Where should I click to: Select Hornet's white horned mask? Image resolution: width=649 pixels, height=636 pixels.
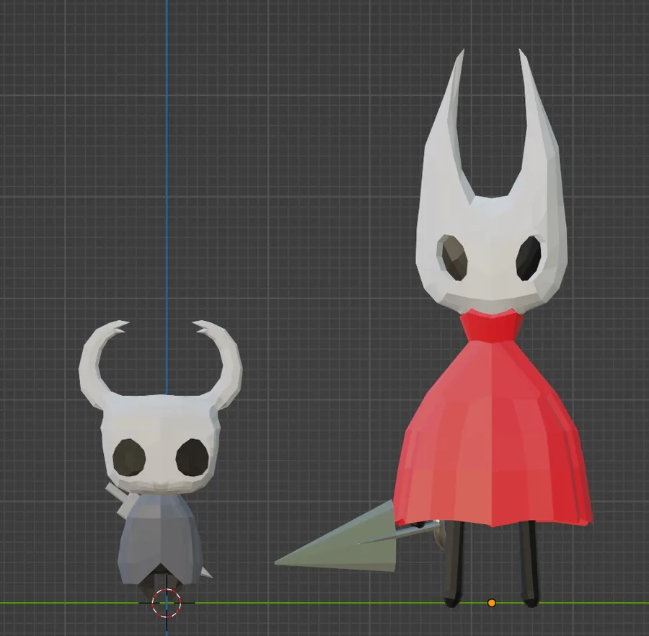[x=492, y=231]
